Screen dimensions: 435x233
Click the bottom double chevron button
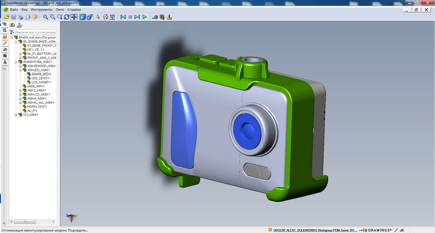tap(4, 223)
